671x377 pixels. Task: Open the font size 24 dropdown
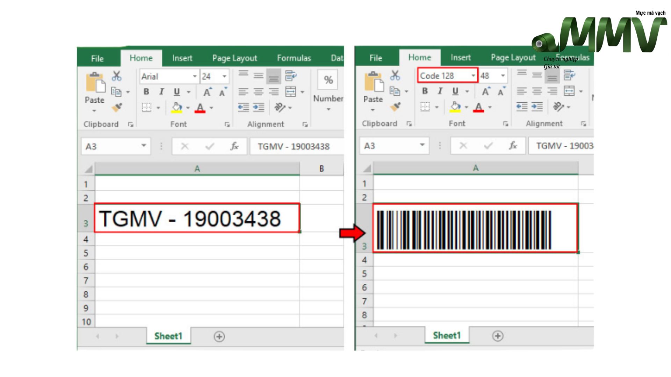click(x=224, y=76)
